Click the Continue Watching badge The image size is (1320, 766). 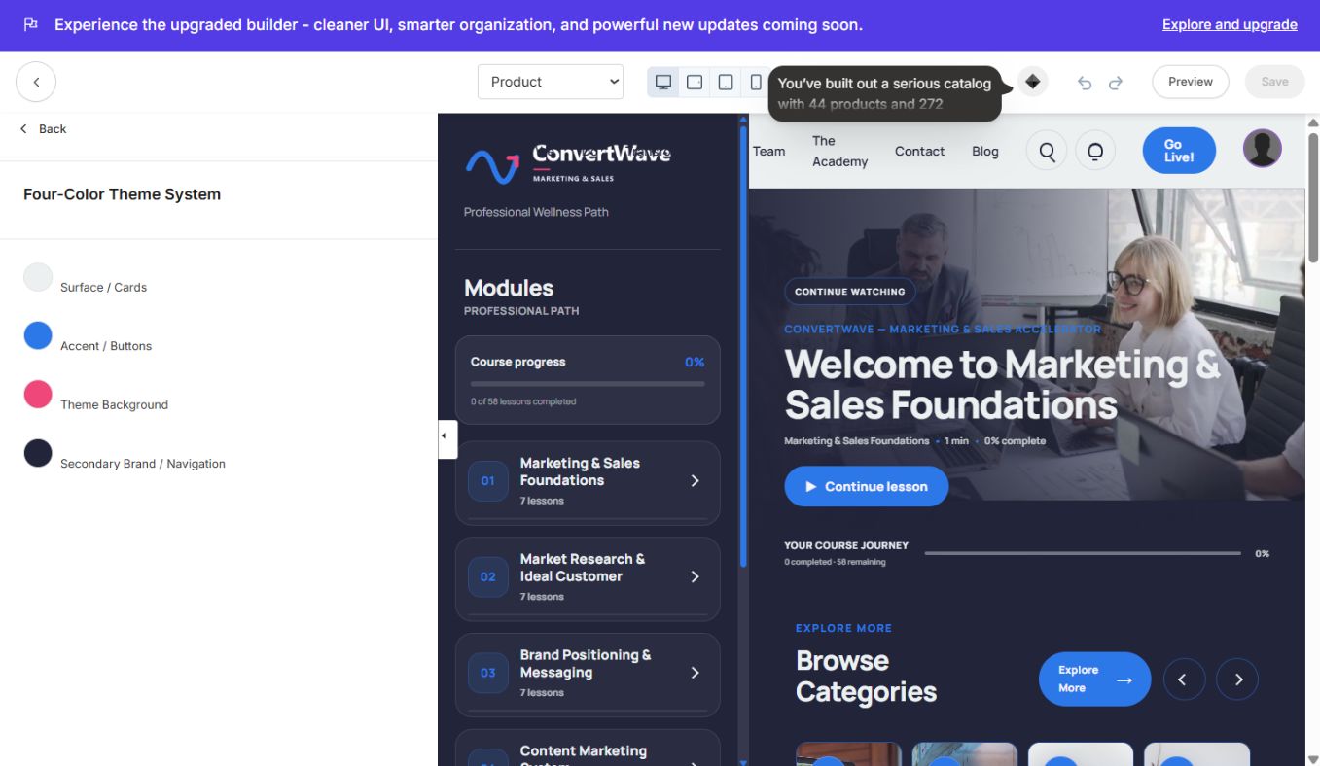coord(849,291)
